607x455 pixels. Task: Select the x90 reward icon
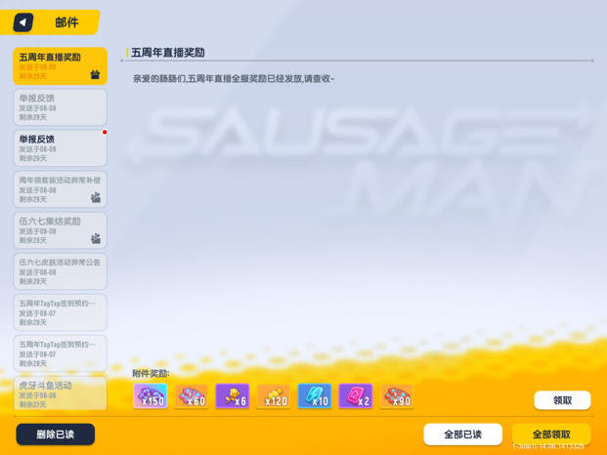397,395
